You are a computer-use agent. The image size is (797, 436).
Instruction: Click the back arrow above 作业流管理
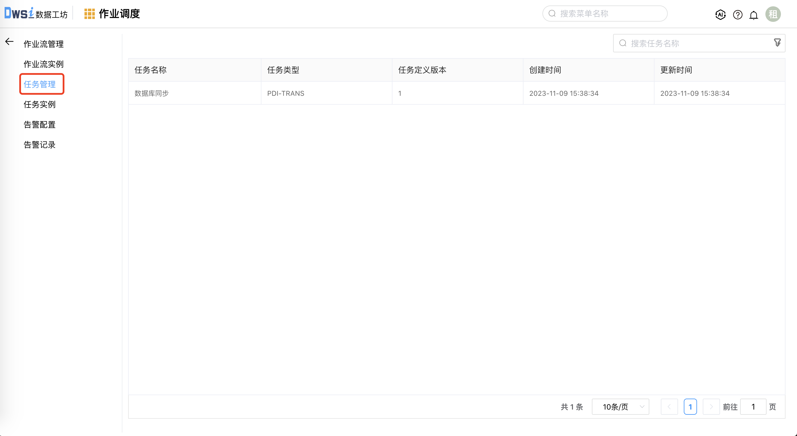point(9,41)
